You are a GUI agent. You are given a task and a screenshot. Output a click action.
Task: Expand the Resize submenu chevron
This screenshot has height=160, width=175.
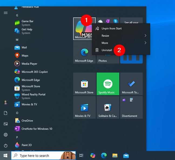[x=145, y=36]
